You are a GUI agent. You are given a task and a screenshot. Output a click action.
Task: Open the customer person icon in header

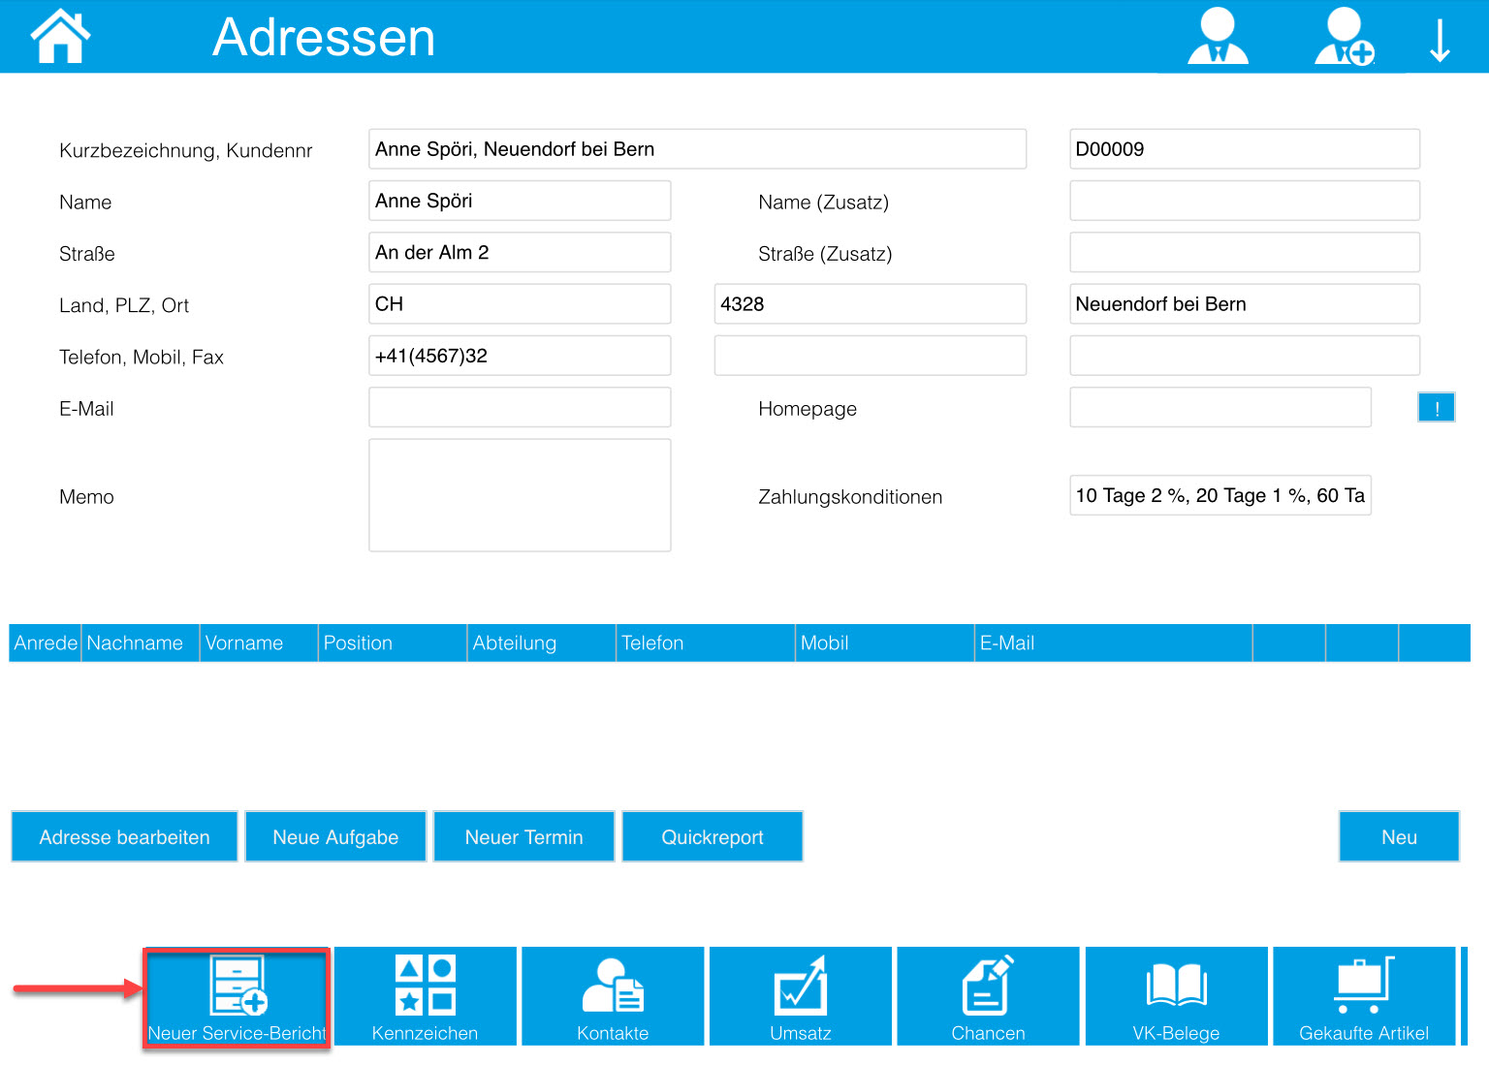(1218, 36)
